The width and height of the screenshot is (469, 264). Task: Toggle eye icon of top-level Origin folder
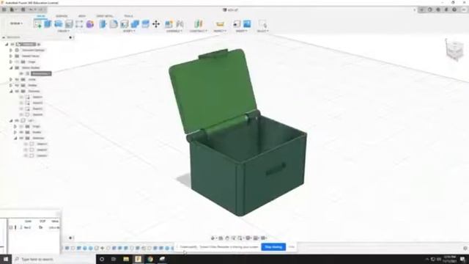coord(17,62)
